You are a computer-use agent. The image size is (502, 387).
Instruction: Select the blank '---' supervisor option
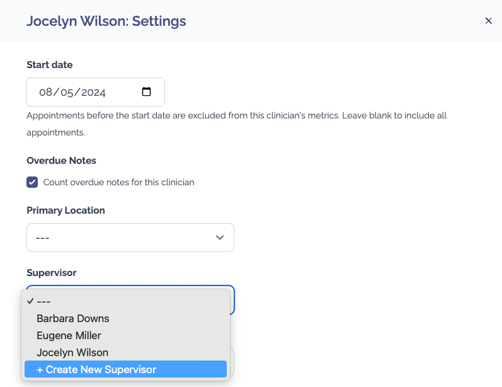[43, 301]
